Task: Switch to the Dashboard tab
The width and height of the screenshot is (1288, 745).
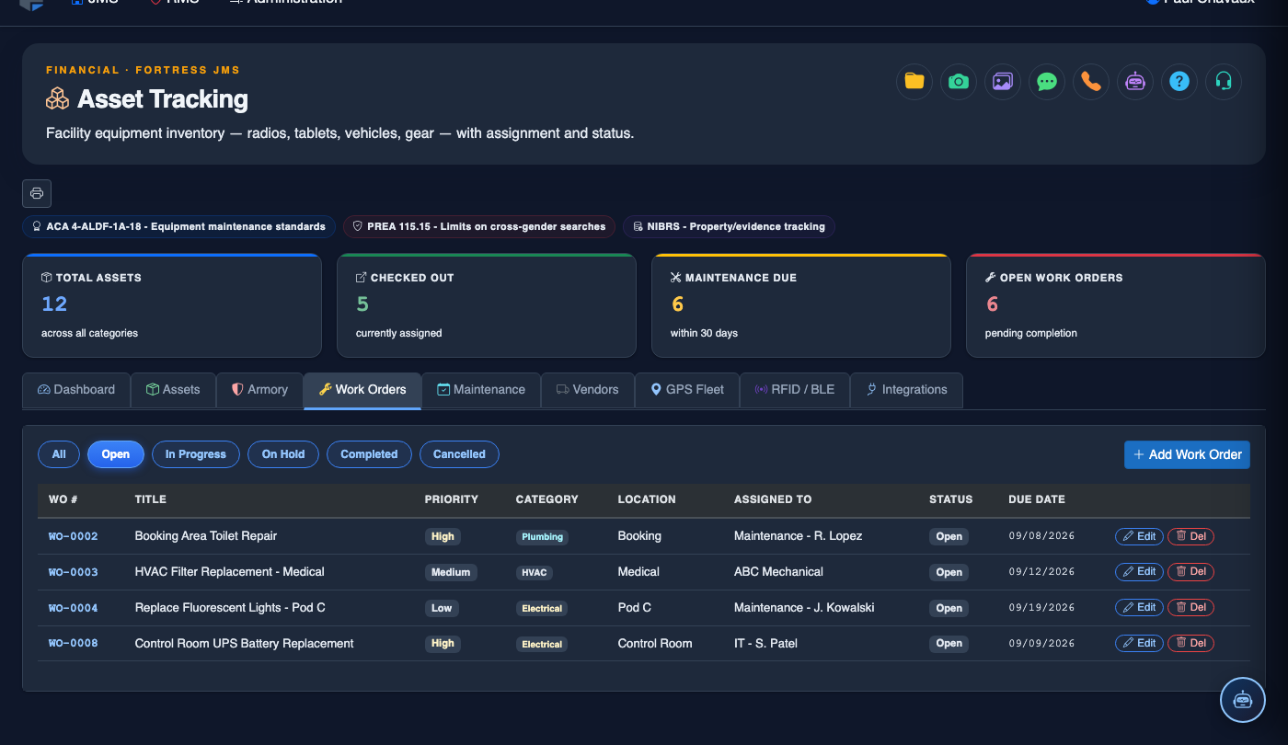Action: (76, 390)
